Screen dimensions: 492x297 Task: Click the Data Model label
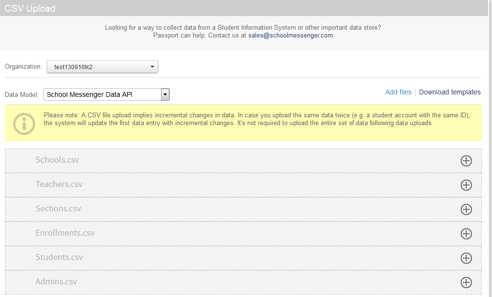click(21, 94)
